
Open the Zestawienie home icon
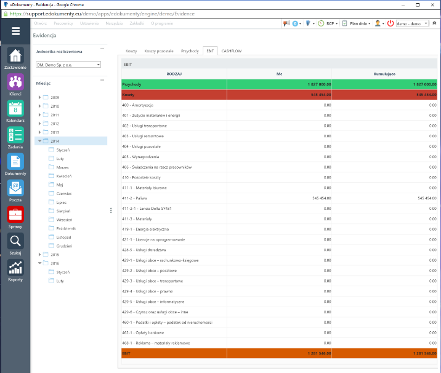tap(15, 55)
